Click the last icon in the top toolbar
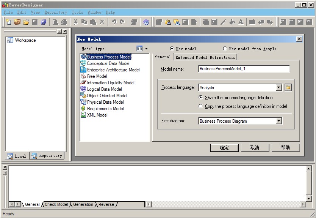Viewport: 316px width, 218px height. click(x=309, y=22)
